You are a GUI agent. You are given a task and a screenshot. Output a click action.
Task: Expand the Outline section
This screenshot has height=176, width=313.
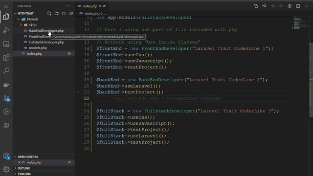pyautogui.click(x=15, y=168)
